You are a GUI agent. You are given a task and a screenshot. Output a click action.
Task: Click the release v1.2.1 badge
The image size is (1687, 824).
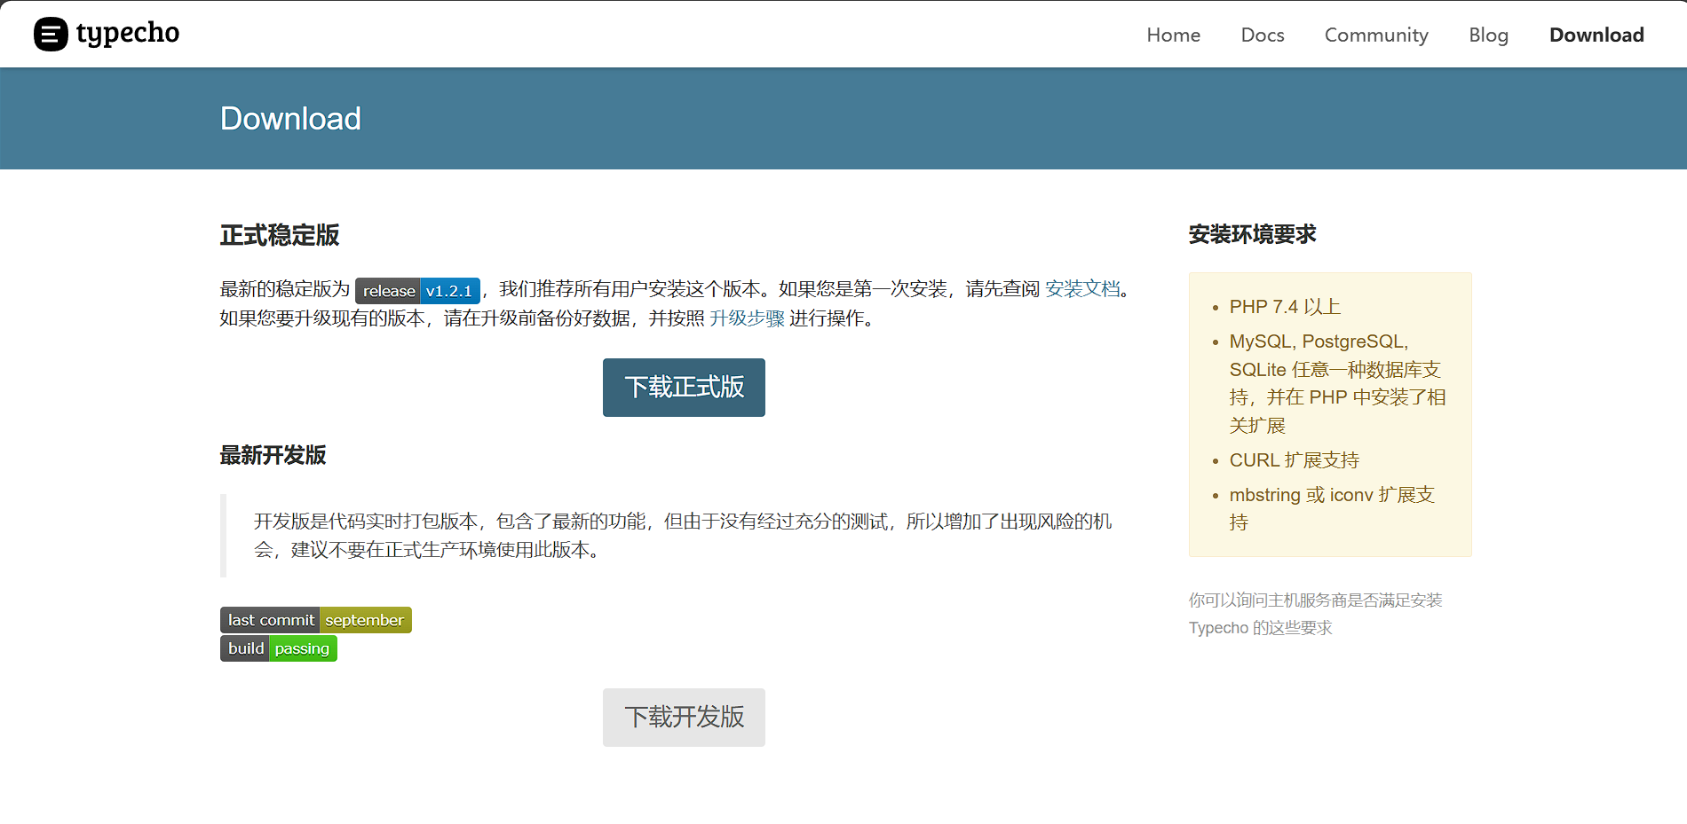point(417,291)
